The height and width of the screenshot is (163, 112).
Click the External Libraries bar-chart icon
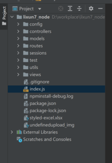tap(19, 132)
